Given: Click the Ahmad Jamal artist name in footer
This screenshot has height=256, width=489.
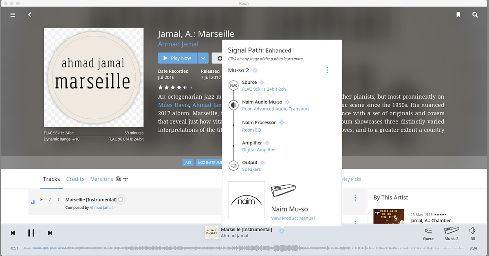Looking at the screenshot, I should (x=235, y=236).
